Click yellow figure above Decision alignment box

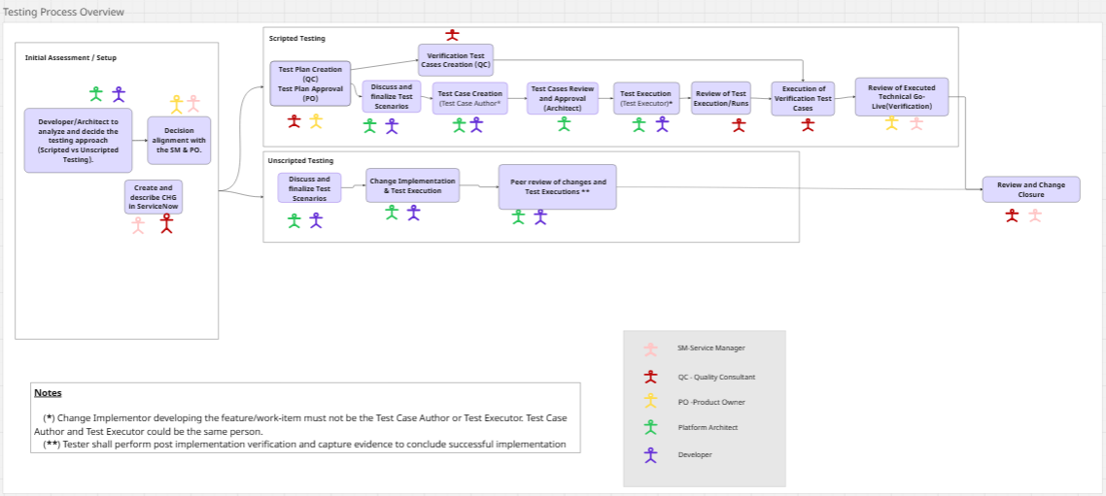[176, 104]
